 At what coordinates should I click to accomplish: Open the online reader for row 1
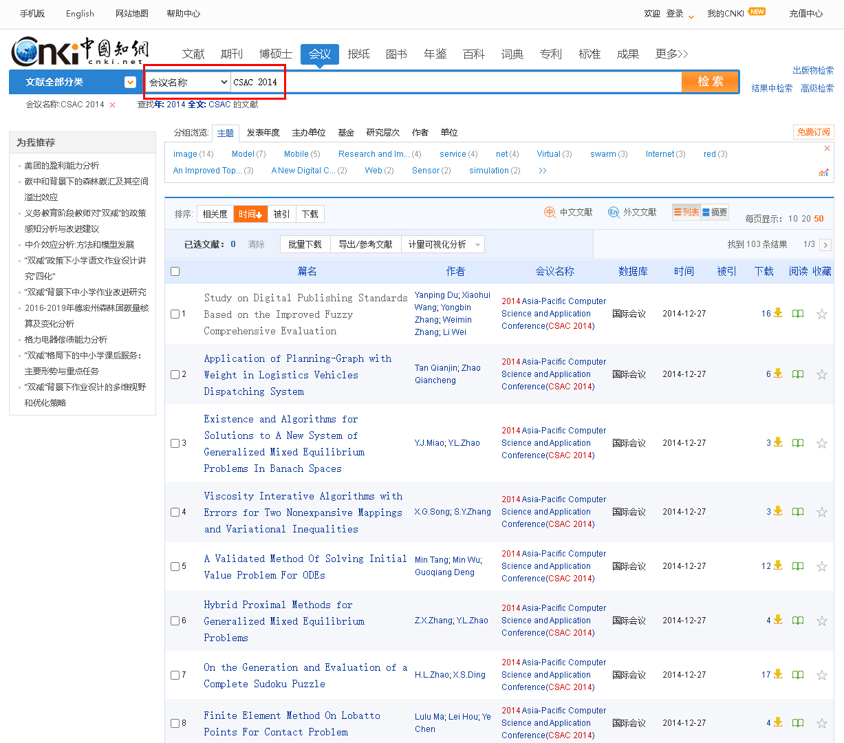pos(798,314)
